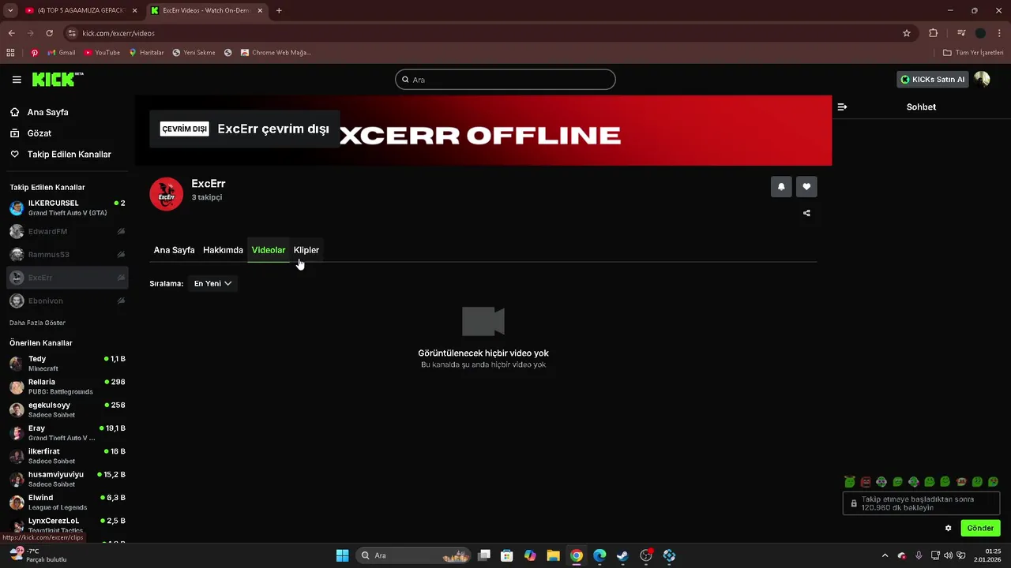The image size is (1011, 568).
Task: Open Gmail bookmark
Action: [62, 53]
